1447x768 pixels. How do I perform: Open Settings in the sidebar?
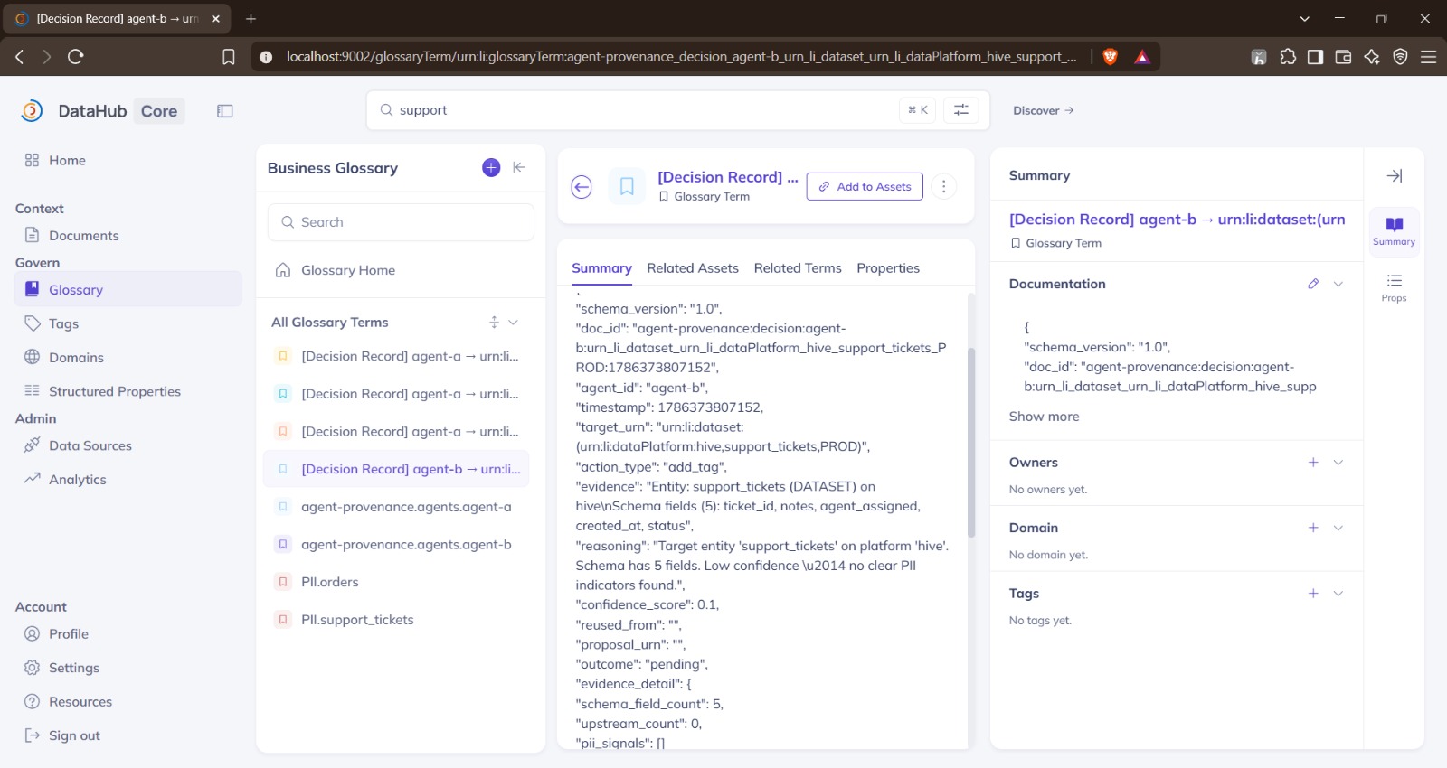point(128,668)
